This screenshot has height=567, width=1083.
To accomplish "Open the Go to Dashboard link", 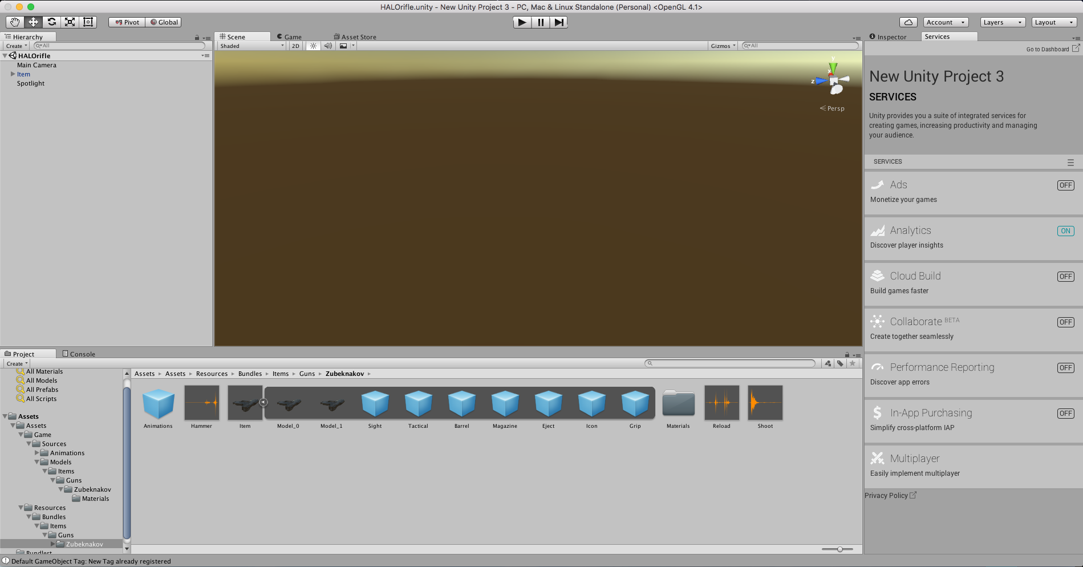I will tap(1053, 49).
